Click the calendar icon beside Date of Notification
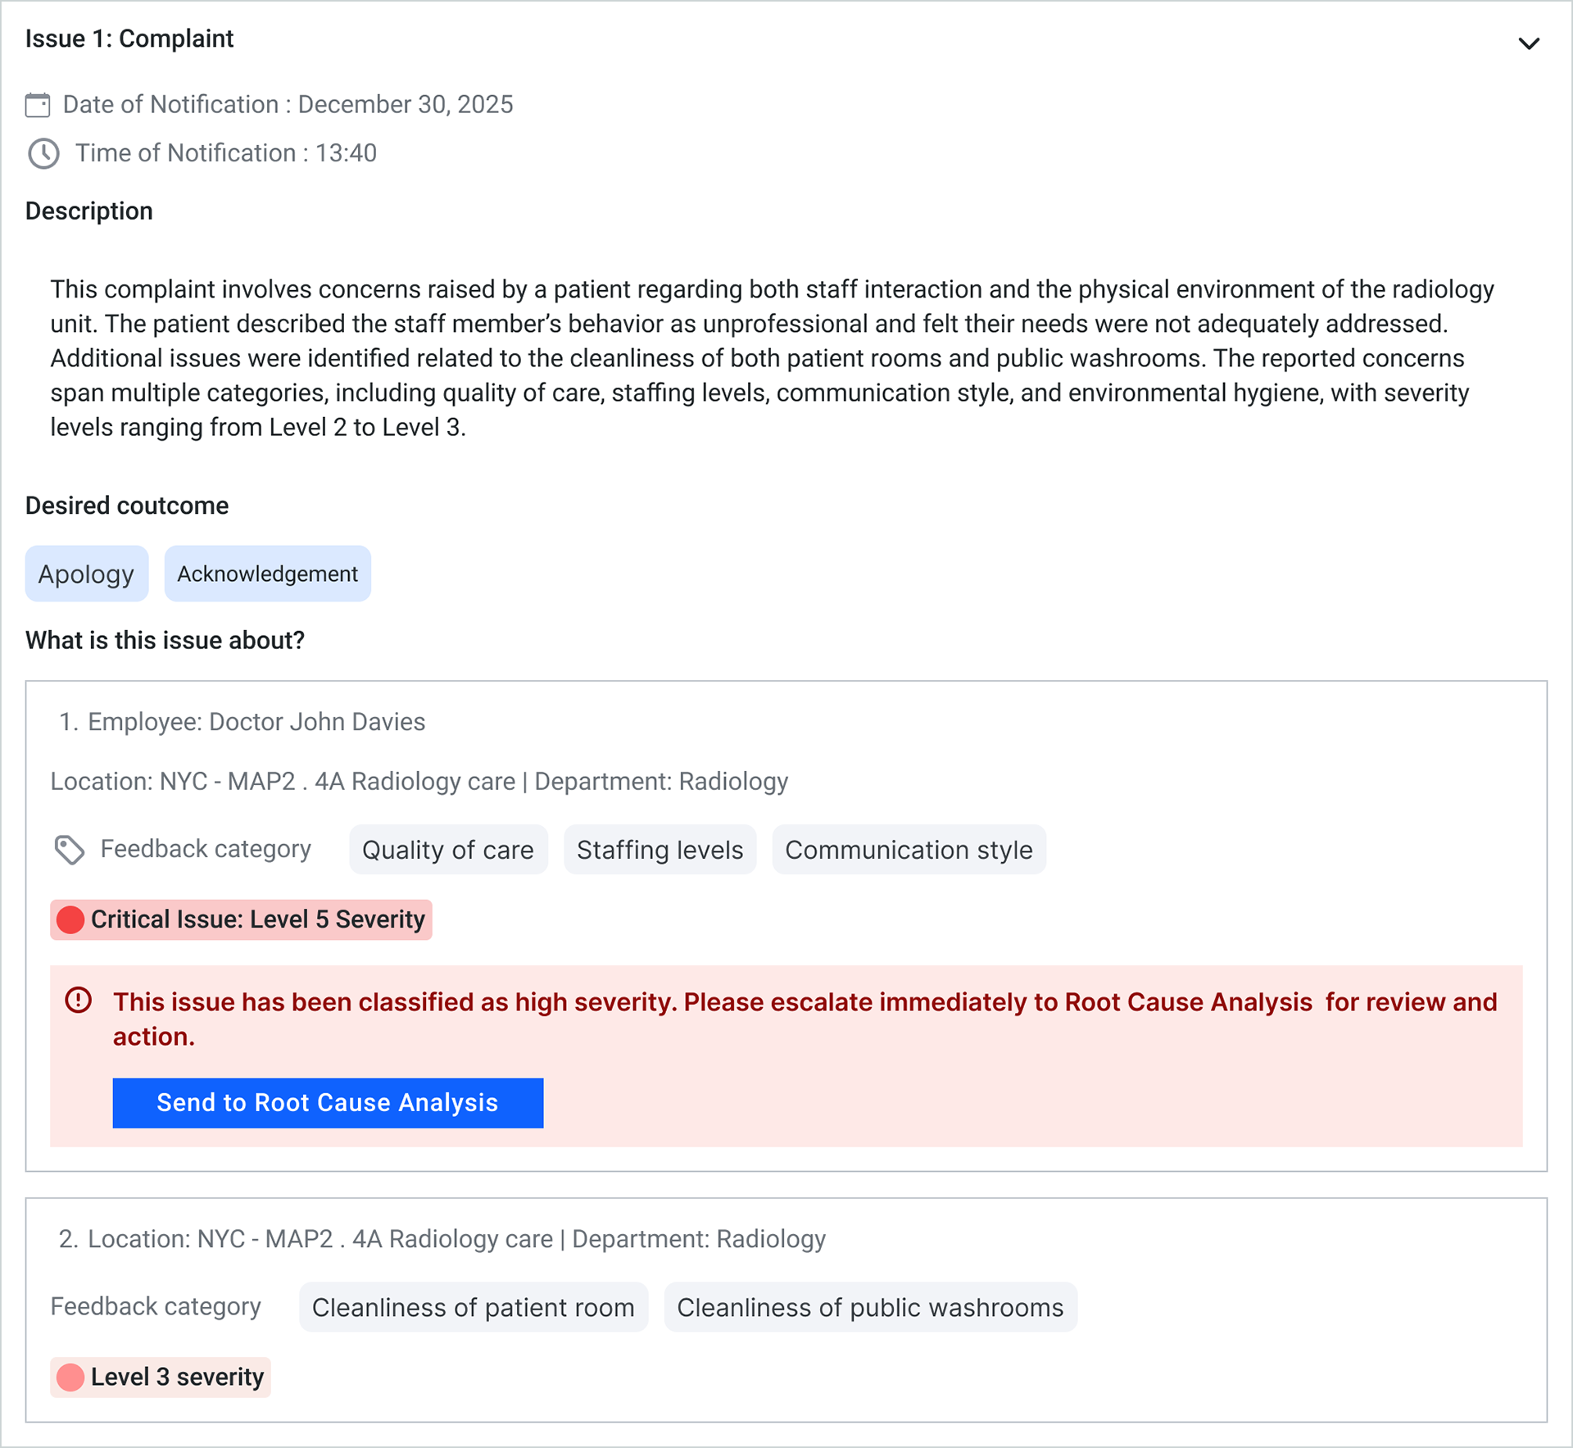The width and height of the screenshot is (1573, 1448). 38,105
